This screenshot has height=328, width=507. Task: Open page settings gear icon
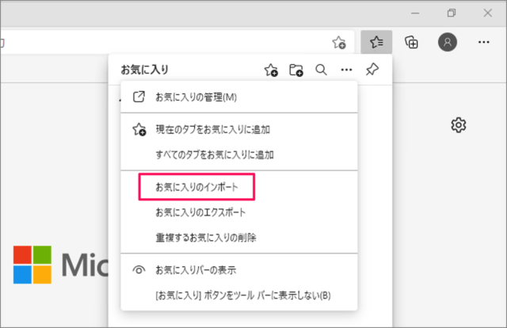[459, 125]
